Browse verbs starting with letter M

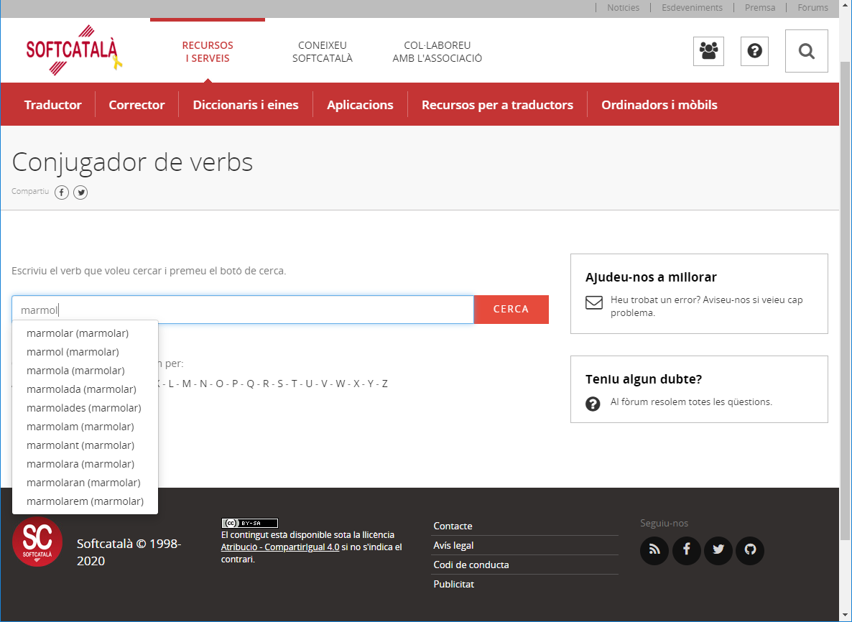pyautogui.click(x=187, y=384)
